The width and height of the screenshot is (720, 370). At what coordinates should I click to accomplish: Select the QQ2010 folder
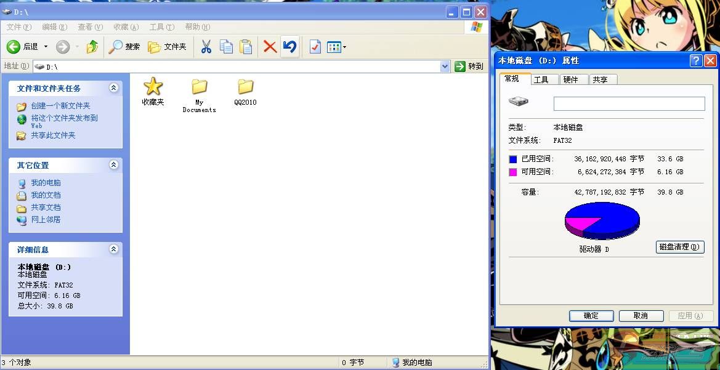click(x=245, y=92)
